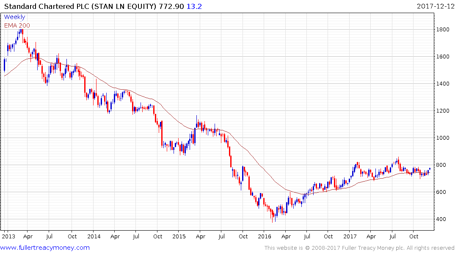Click the 2015 year label on time axis

click(x=179, y=237)
